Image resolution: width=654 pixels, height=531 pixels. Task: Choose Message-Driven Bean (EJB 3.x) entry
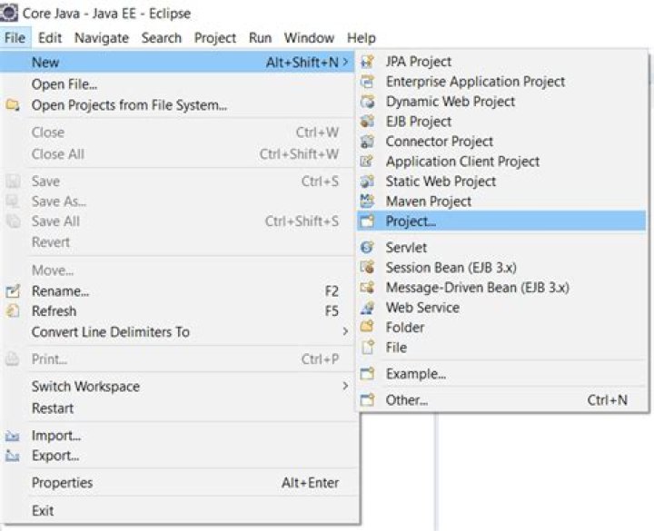click(x=501, y=288)
